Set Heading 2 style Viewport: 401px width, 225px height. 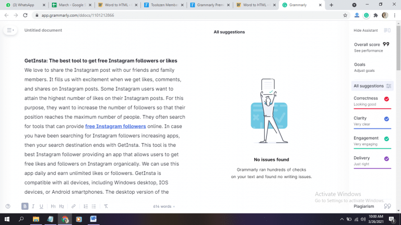point(62,206)
